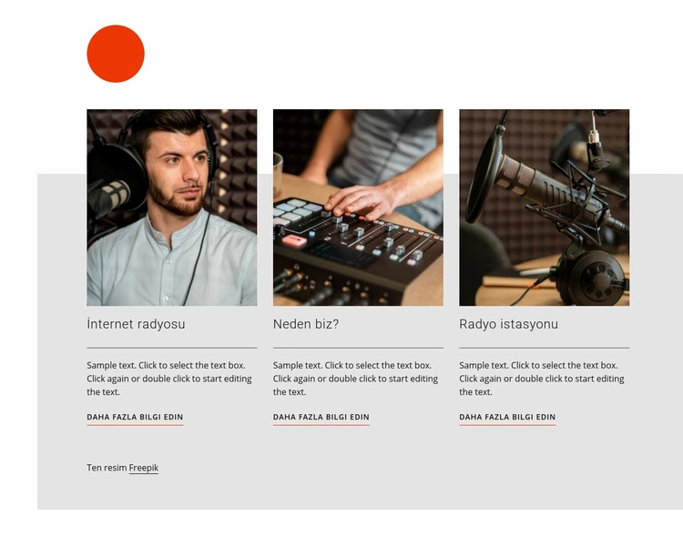Open "Daha fazla bilgi edin" under İnternet radyosu
Screen dimensions: 683x547
click(135, 418)
